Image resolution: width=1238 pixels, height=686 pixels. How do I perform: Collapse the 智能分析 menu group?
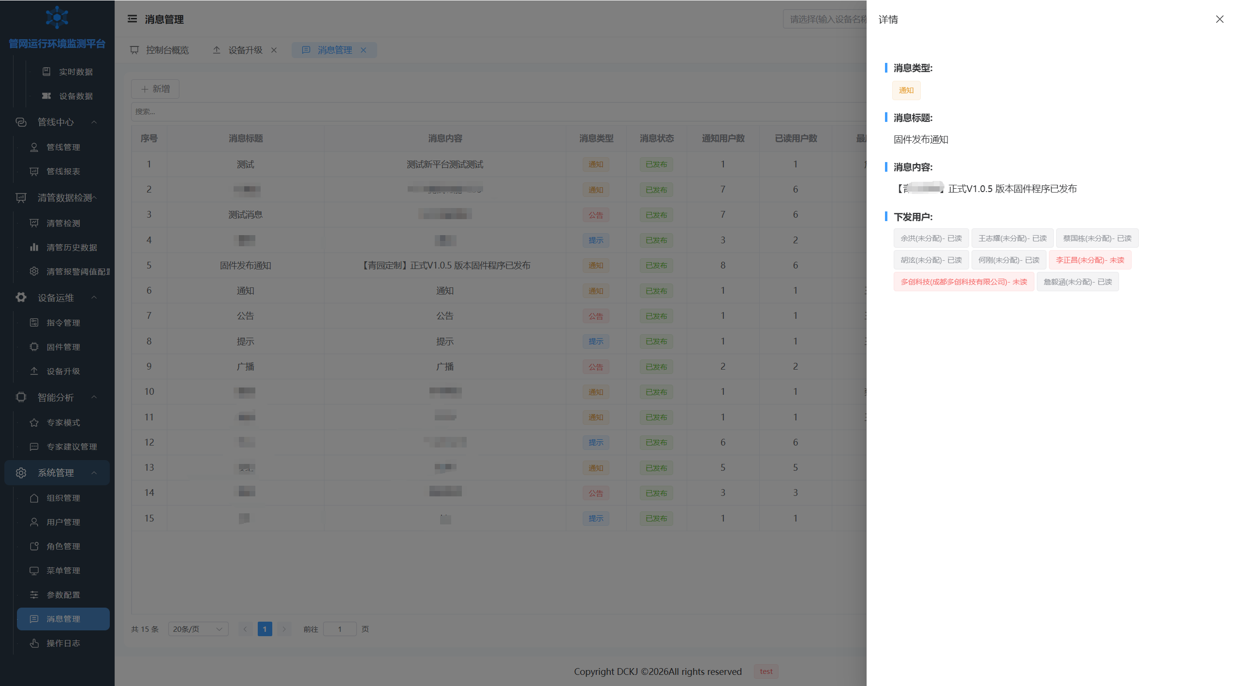pyautogui.click(x=94, y=397)
